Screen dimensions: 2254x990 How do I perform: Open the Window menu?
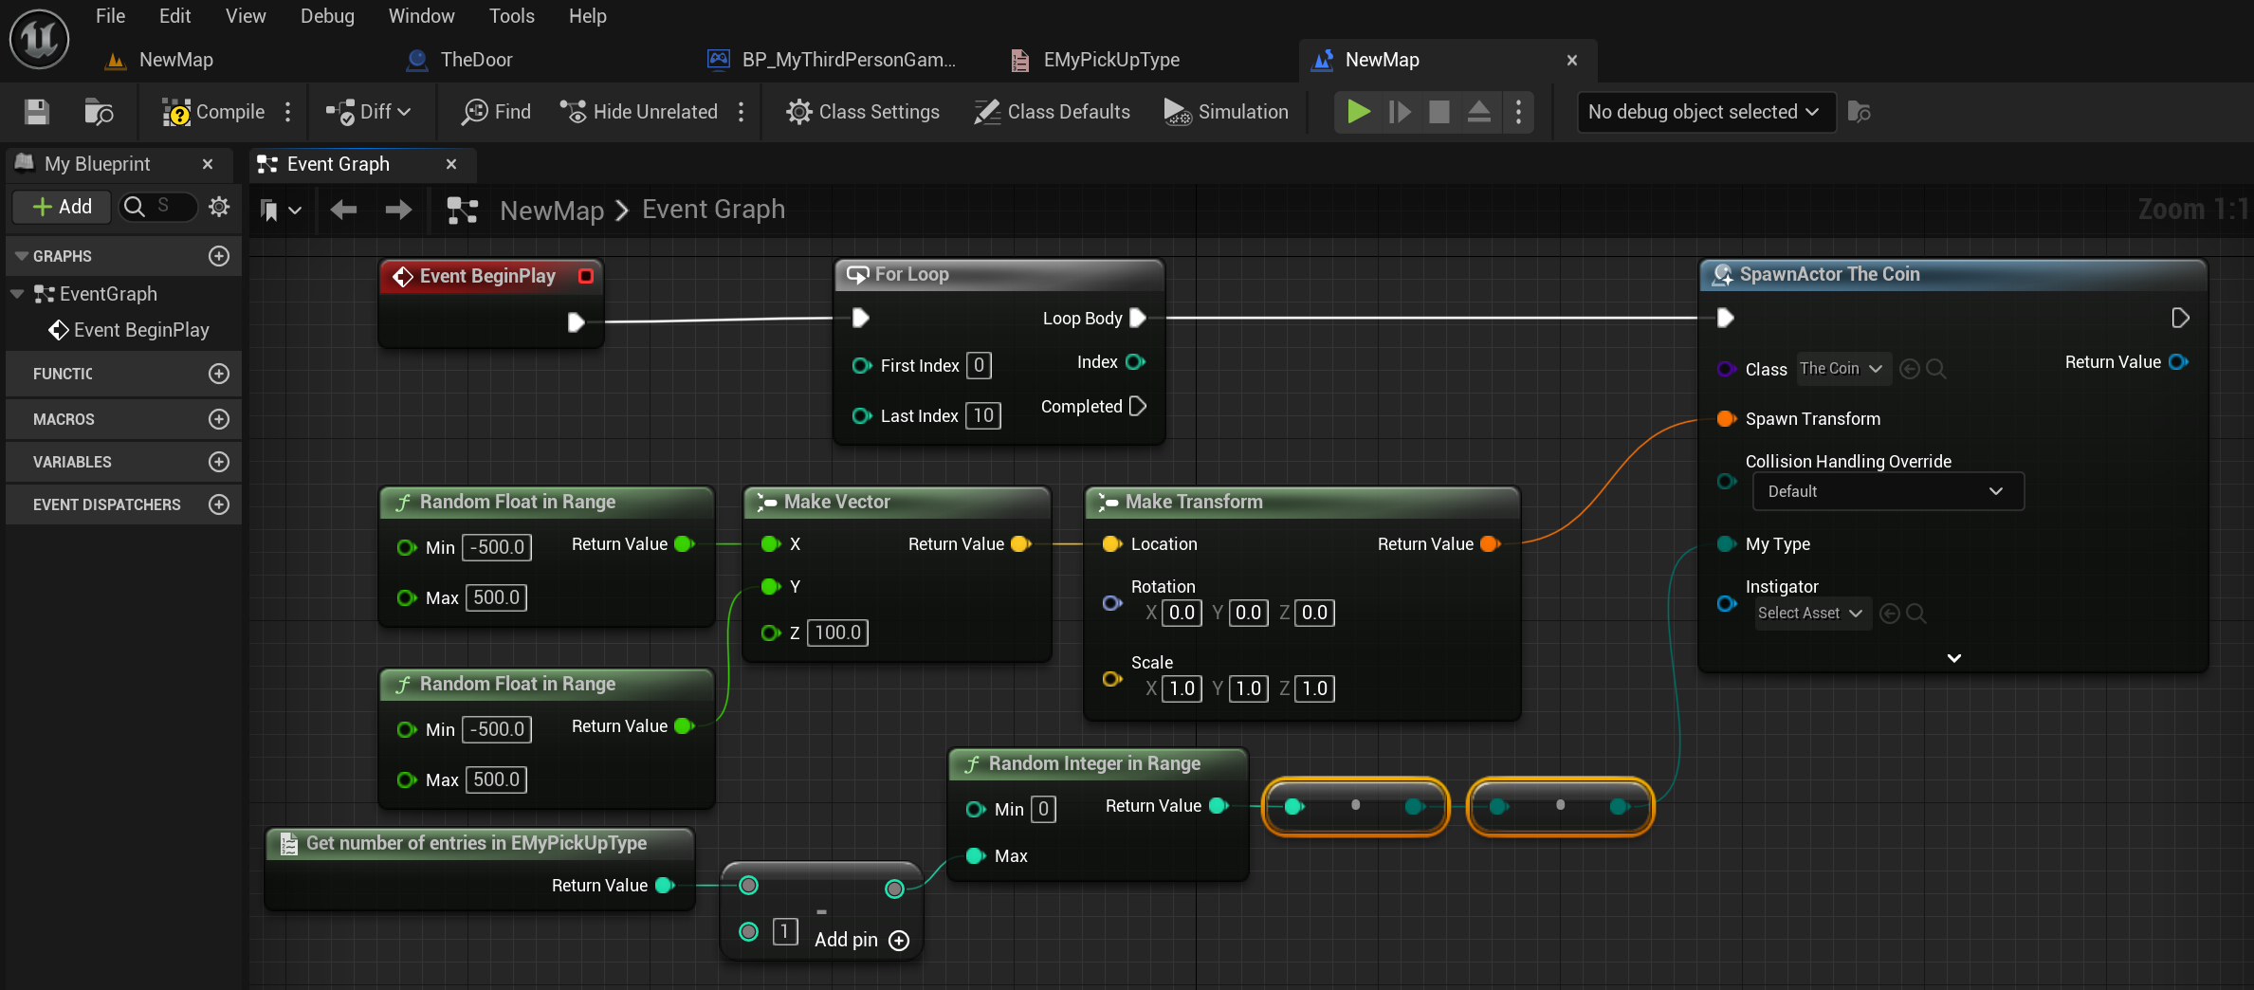pyautogui.click(x=421, y=16)
